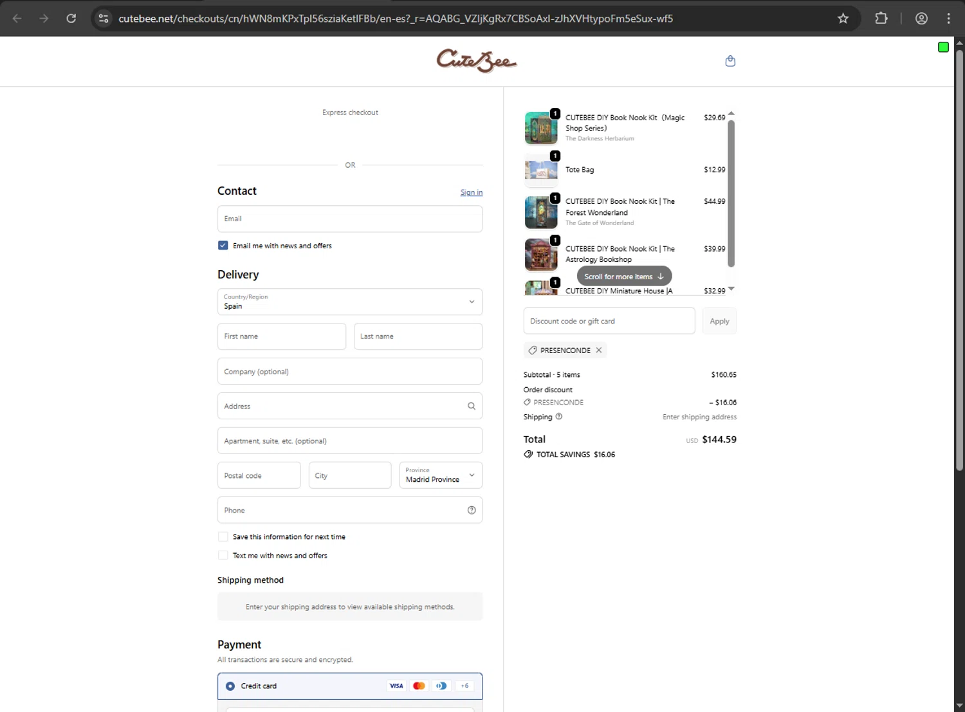Focus the Postal code field
Screen dimensions: 965x712
coord(259,475)
